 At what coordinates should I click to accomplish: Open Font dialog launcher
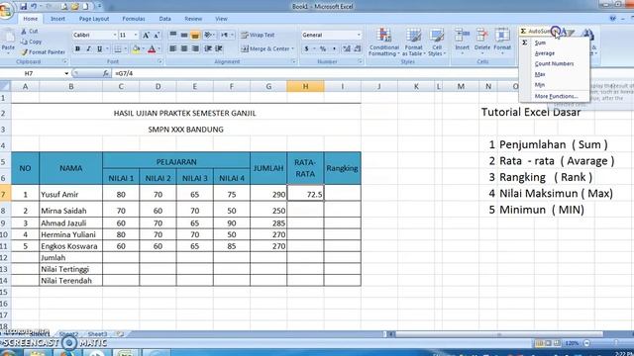coord(159,61)
